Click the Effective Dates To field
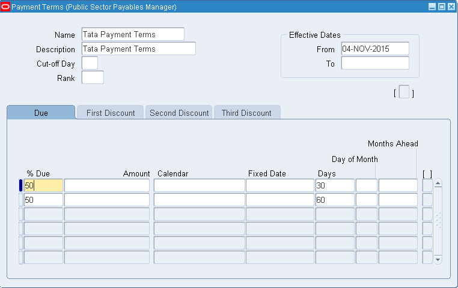Image resolution: width=458 pixels, height=288 pixels. point(375,63)
